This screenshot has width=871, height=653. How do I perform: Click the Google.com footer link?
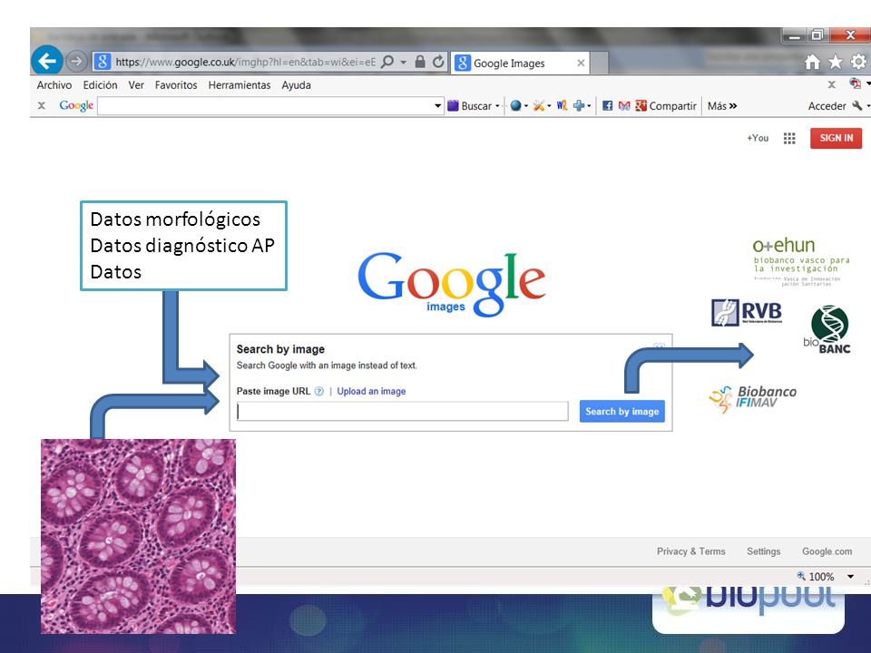[x=827, y=551]
